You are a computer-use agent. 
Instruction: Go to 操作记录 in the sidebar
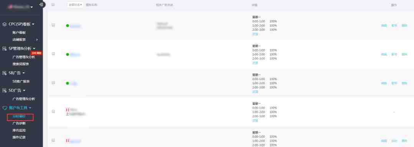(19, 137)
